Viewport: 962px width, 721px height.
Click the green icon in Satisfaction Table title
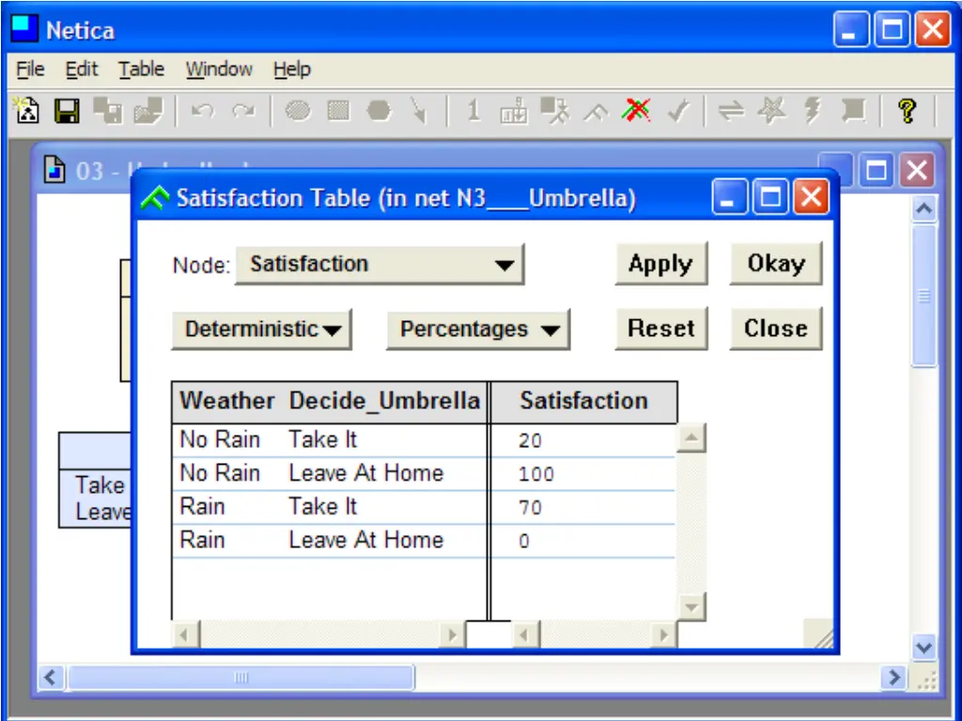(x=155, y=198)
